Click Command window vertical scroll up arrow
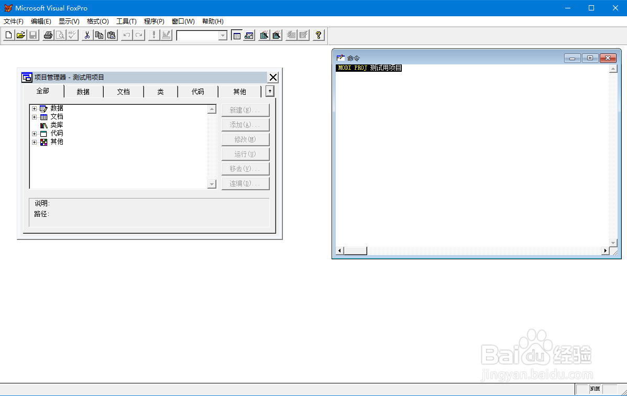 [613, 69]
